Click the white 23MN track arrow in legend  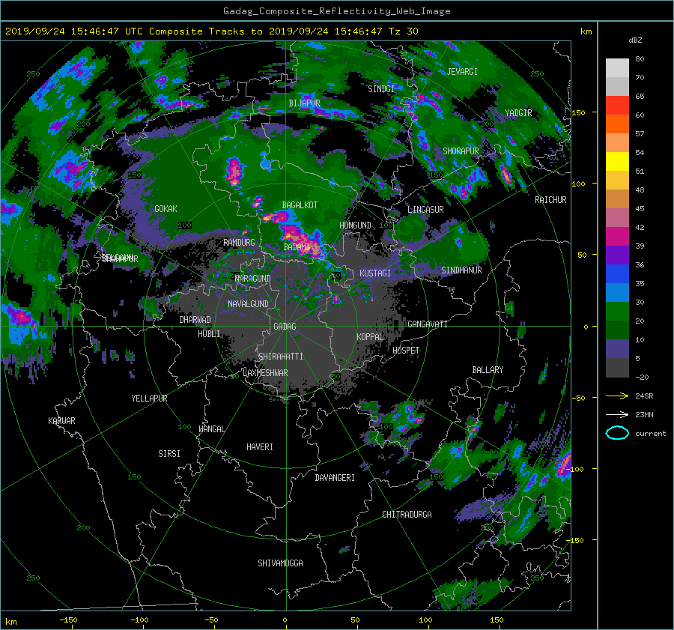pyautogui.click(x=617, y=414)
